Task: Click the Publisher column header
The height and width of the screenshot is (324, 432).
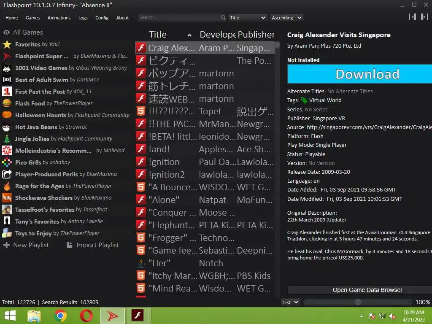Action: coord(256,35)
